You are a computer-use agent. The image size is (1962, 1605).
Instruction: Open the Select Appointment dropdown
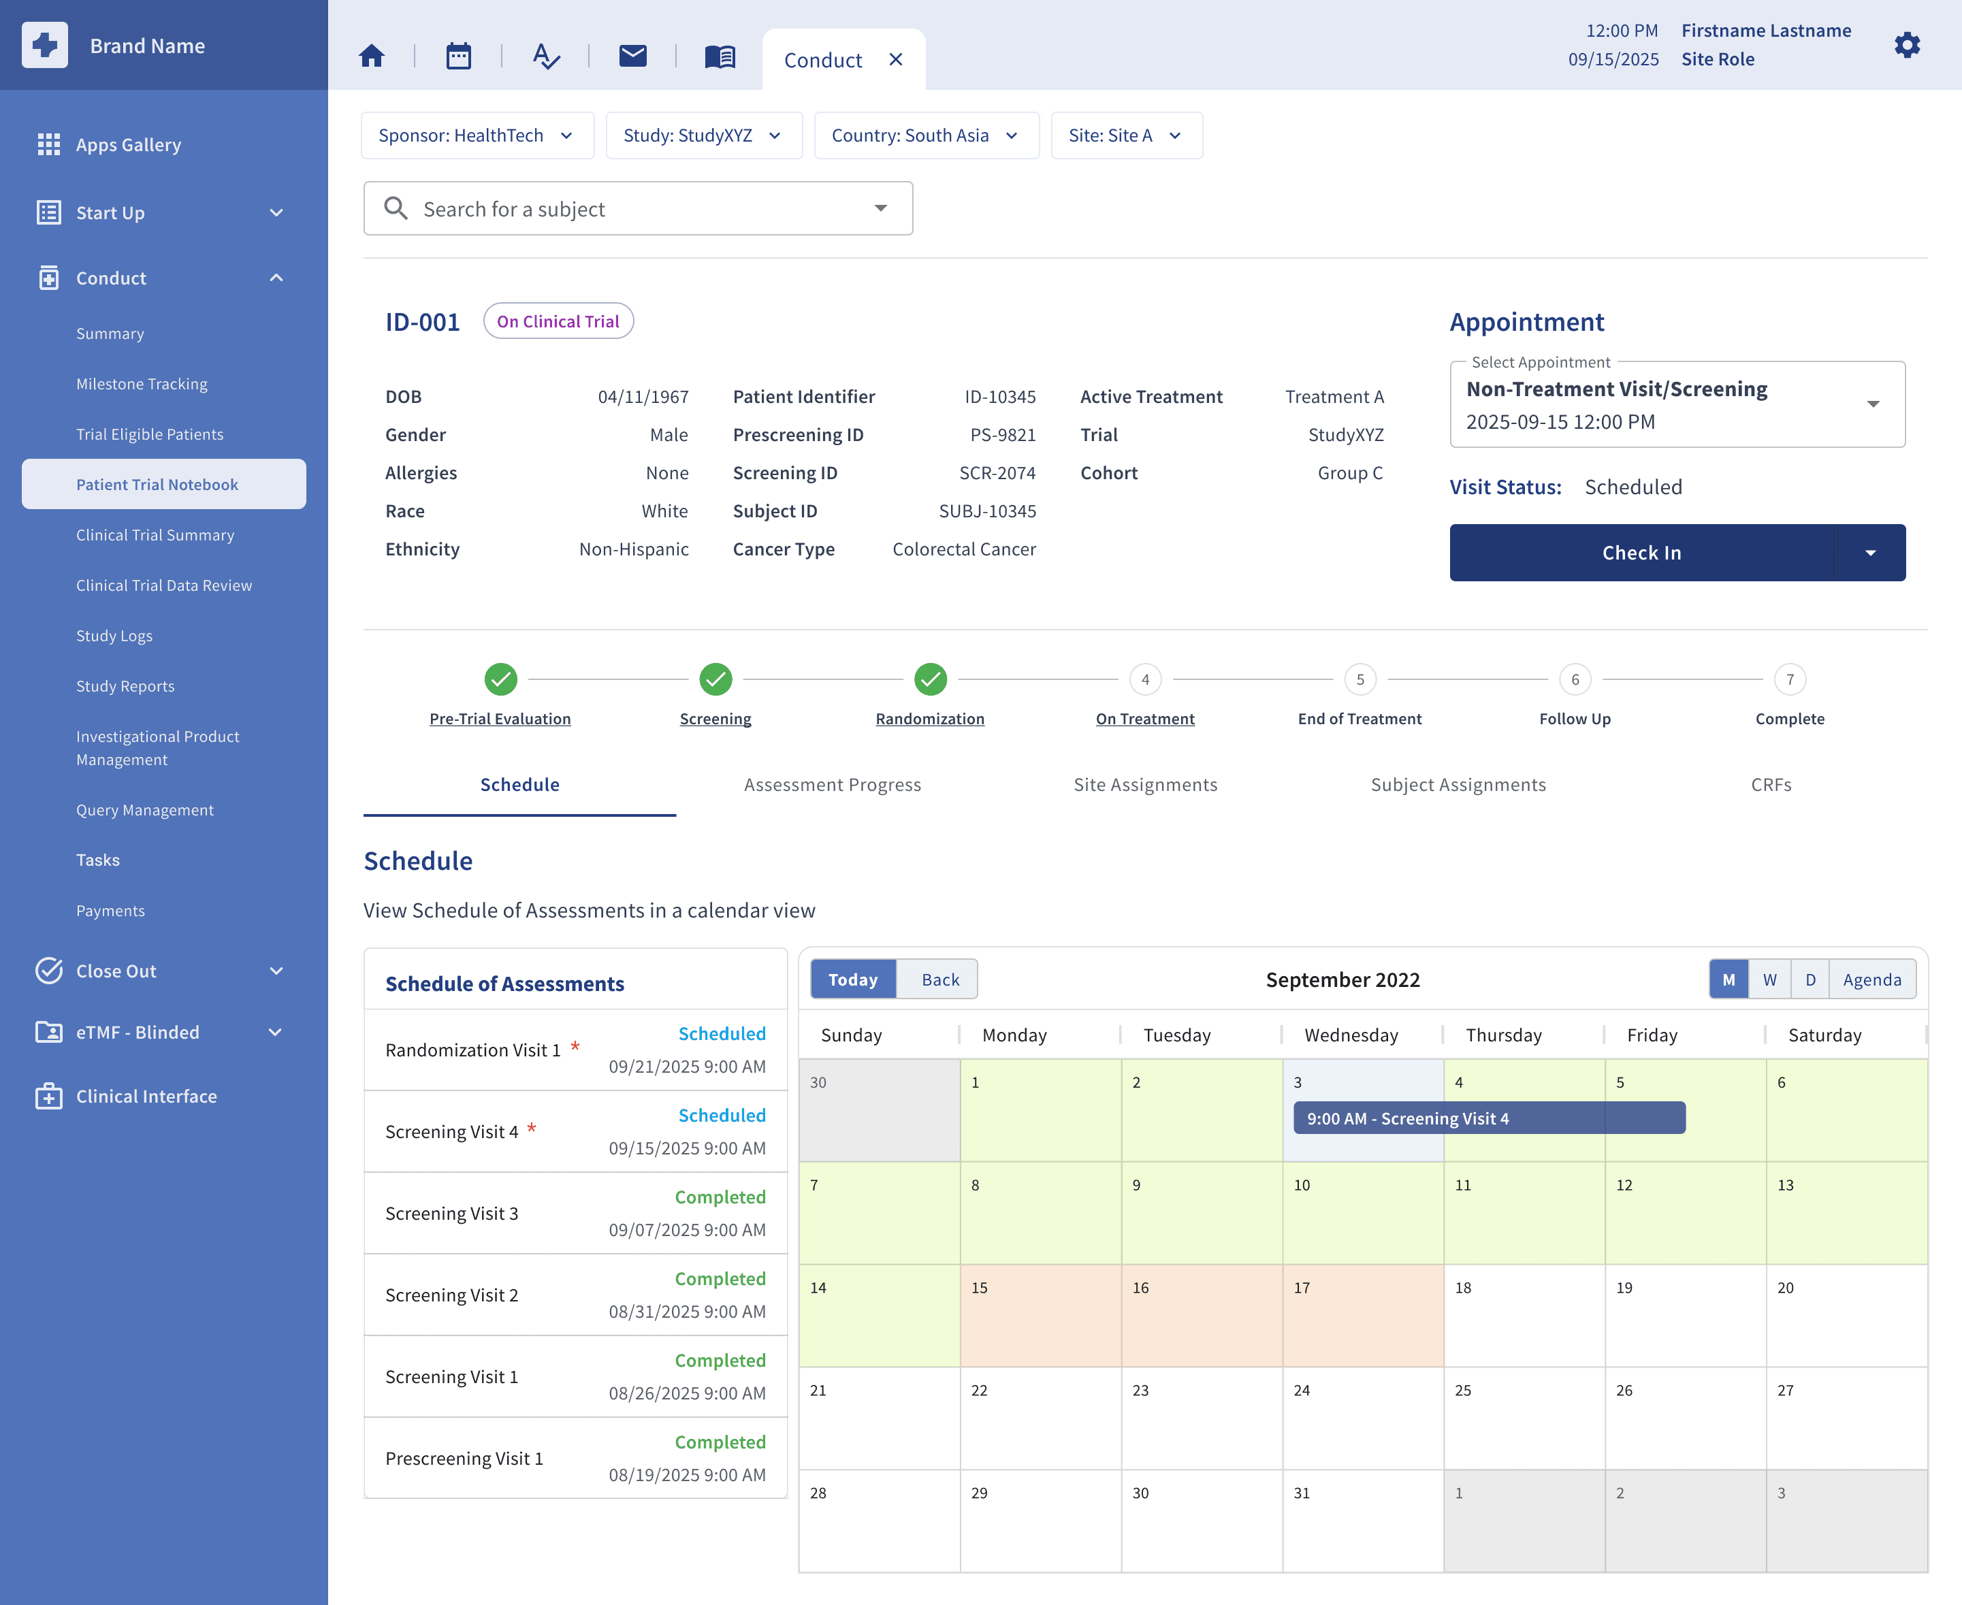click(1677, 405)
